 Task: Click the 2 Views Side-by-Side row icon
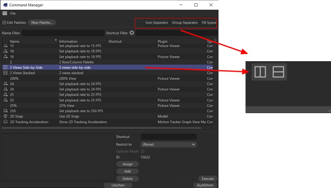(5, 68)
